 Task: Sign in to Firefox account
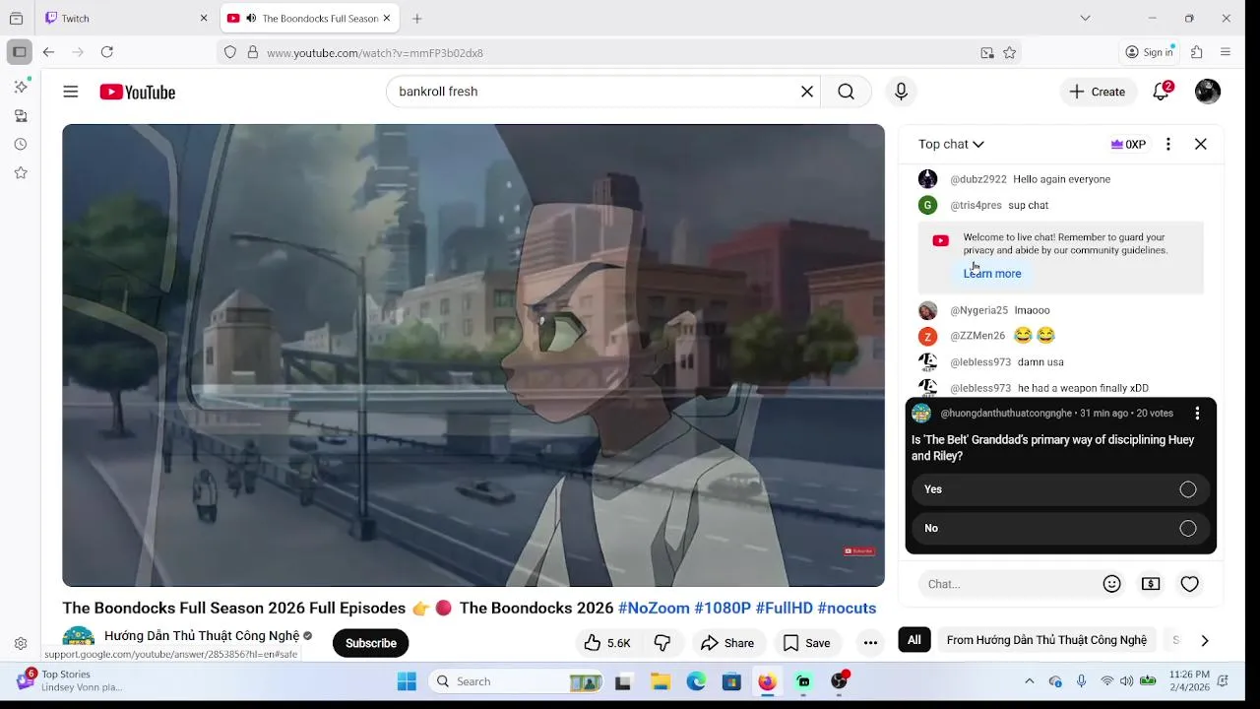1151,52
